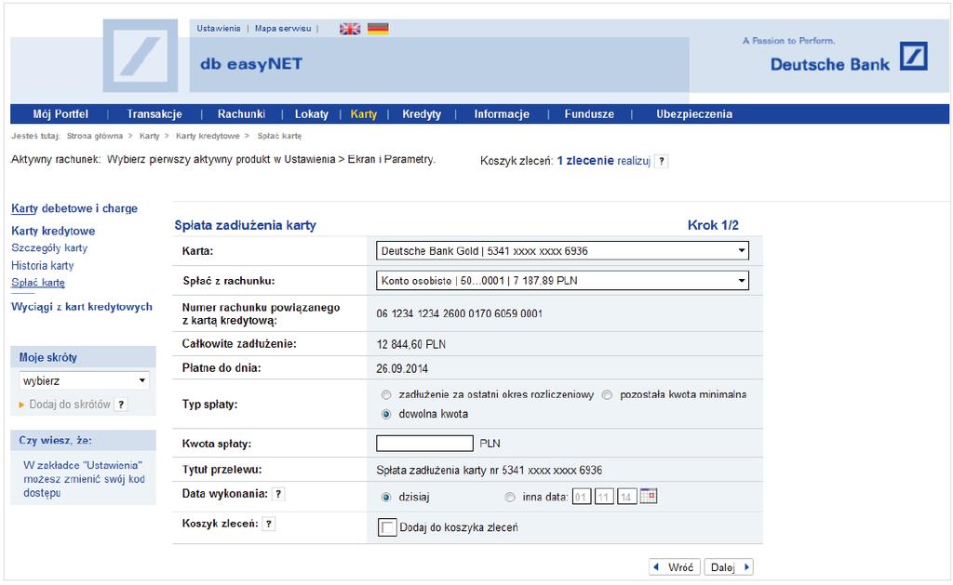This screenshot has height=585, width=953.
Task: Switch language with the German flag icon
Action: 378,29
